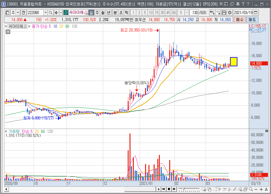Click the speaker sound icon in toolbar
The image size is (271, 194).
click(56, 13)
